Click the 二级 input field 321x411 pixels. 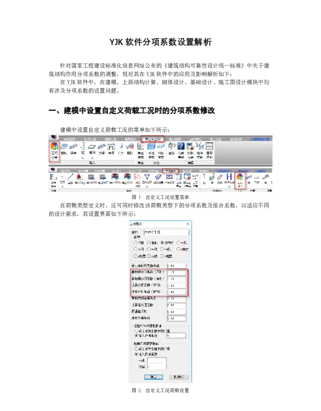[x=157, y=367]
